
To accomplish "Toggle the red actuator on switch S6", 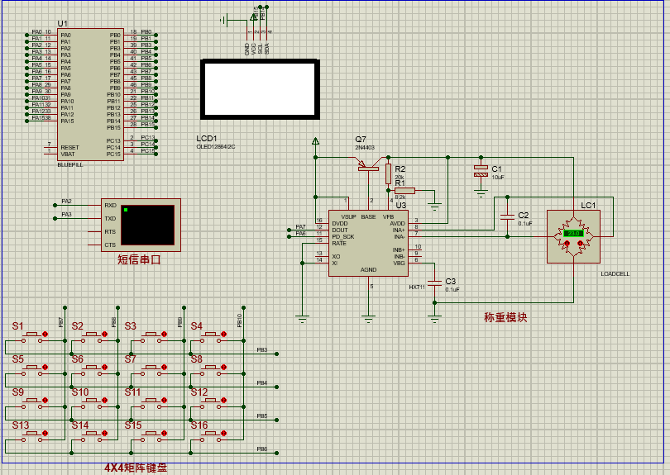I will click(105, 367).
